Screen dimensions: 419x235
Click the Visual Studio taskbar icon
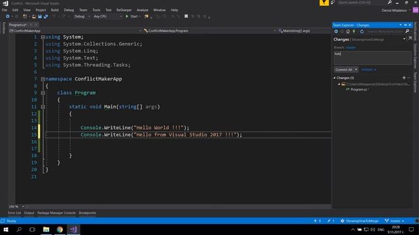73,229
